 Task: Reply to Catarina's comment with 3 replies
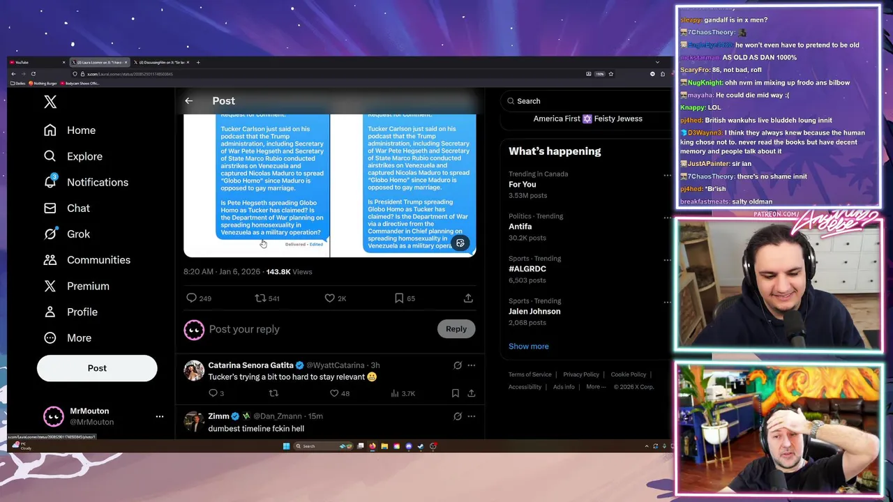click(x=213, y=393)
